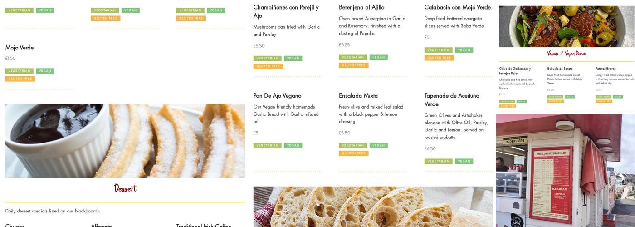The height and width of the screenshot is (227, 635).
Task: Select Gluten Free tag under Ensalada Mixta
Action: [x=353, y=153]
